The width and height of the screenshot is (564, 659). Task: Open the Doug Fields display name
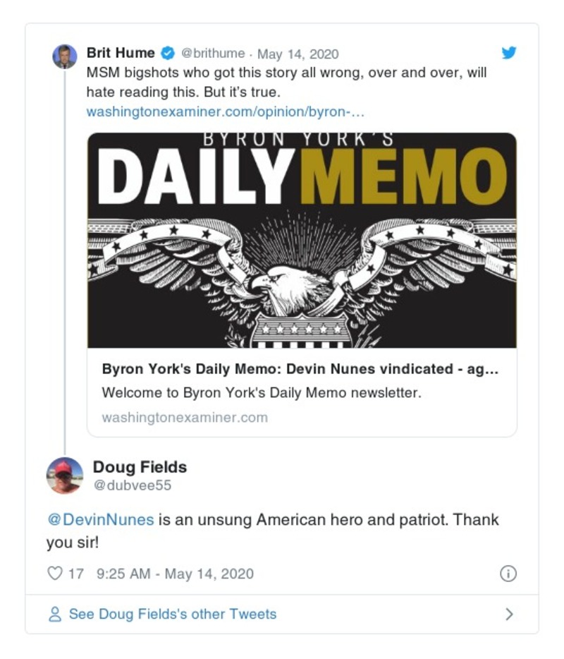click(140, 466)
